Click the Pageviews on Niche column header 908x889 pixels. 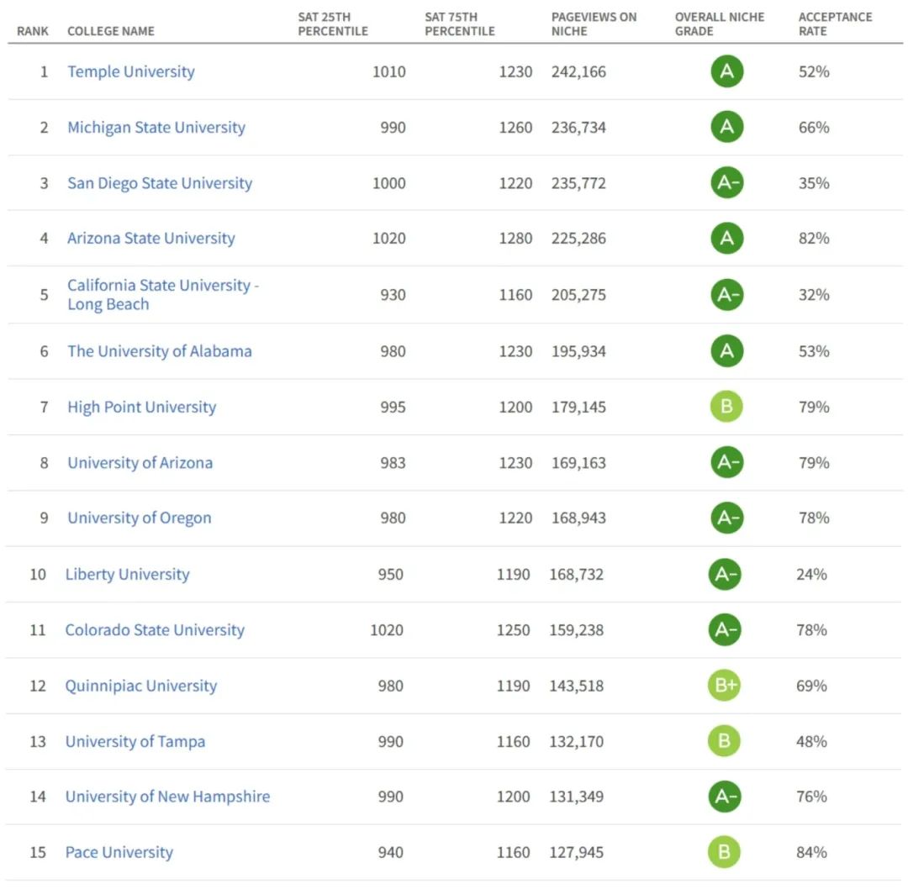[x=594, y=24]
